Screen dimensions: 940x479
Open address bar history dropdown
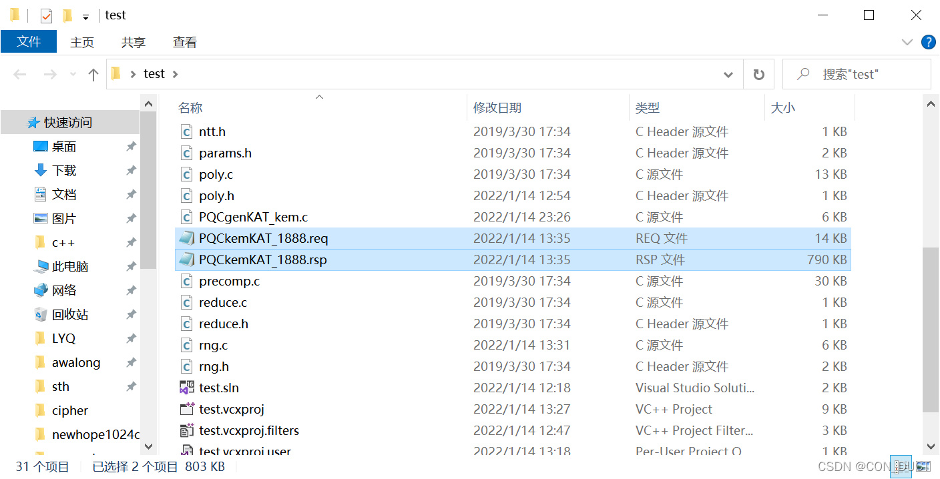(728, 75)
